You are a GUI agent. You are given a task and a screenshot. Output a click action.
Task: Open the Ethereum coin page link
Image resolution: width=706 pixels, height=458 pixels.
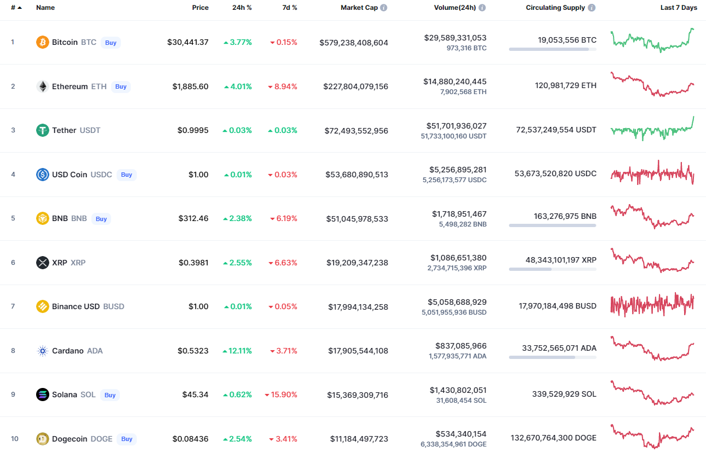point(70,86)
